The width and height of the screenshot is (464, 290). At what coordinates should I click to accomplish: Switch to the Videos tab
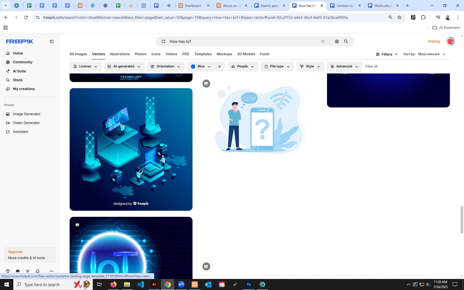[x=172, y=54]
